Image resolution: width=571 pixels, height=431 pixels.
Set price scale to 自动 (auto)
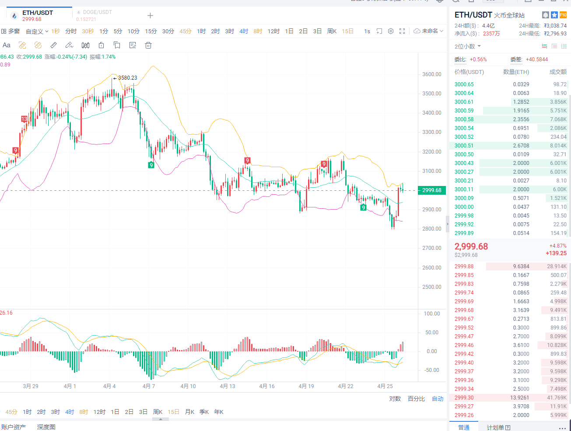[438, 399]
